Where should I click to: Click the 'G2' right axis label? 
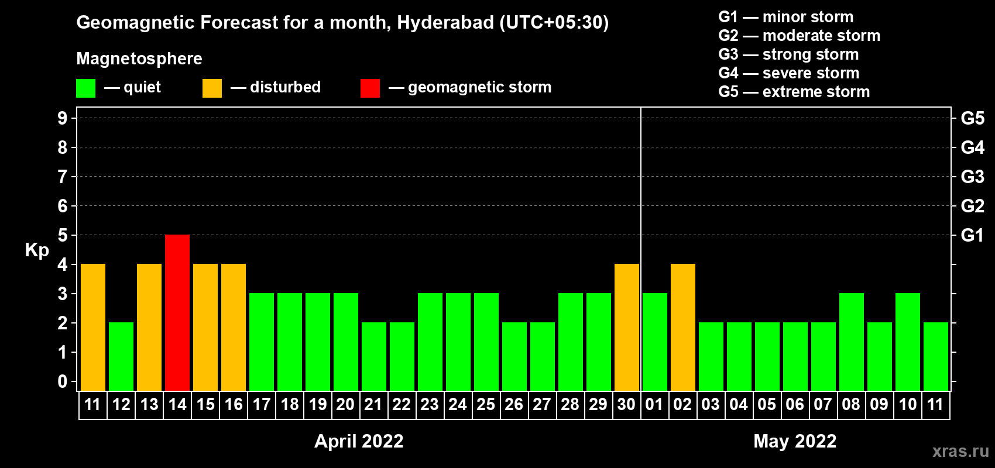(973, 206)
